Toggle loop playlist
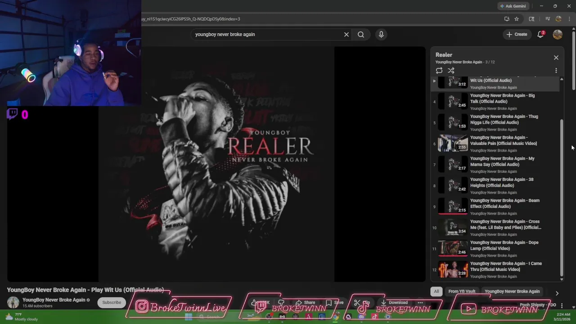Screen dimensions: 576x324 point(439,71)
